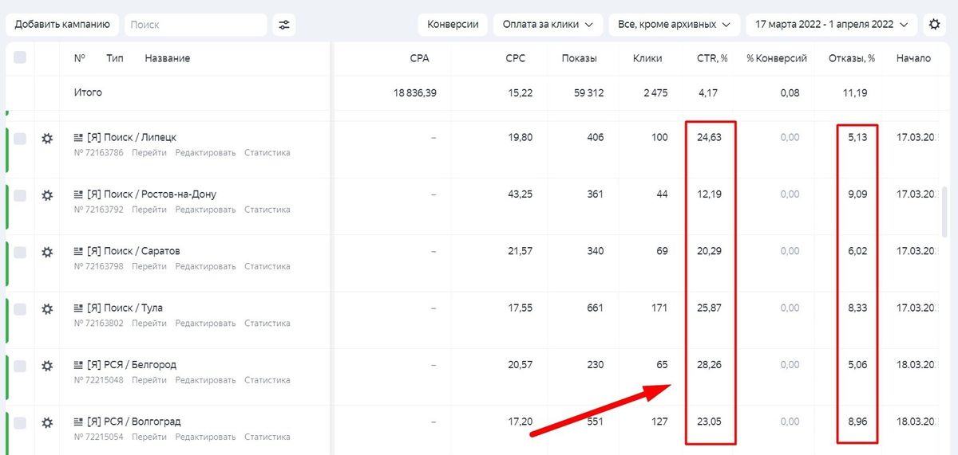The image size is (958, 455).
Task: Sort by Клики column header
Action: coord(647,58)
